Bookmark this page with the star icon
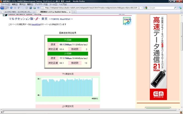Viewport: 183px width, 114px height. tap(139, 8)
